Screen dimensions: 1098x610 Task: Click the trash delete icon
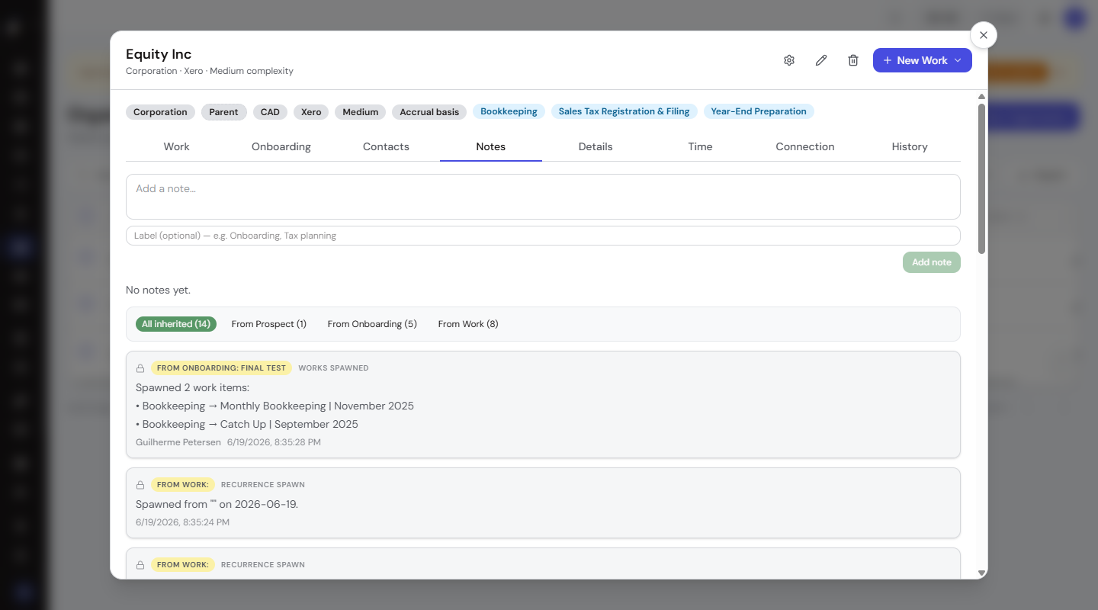tap(853, 60)
